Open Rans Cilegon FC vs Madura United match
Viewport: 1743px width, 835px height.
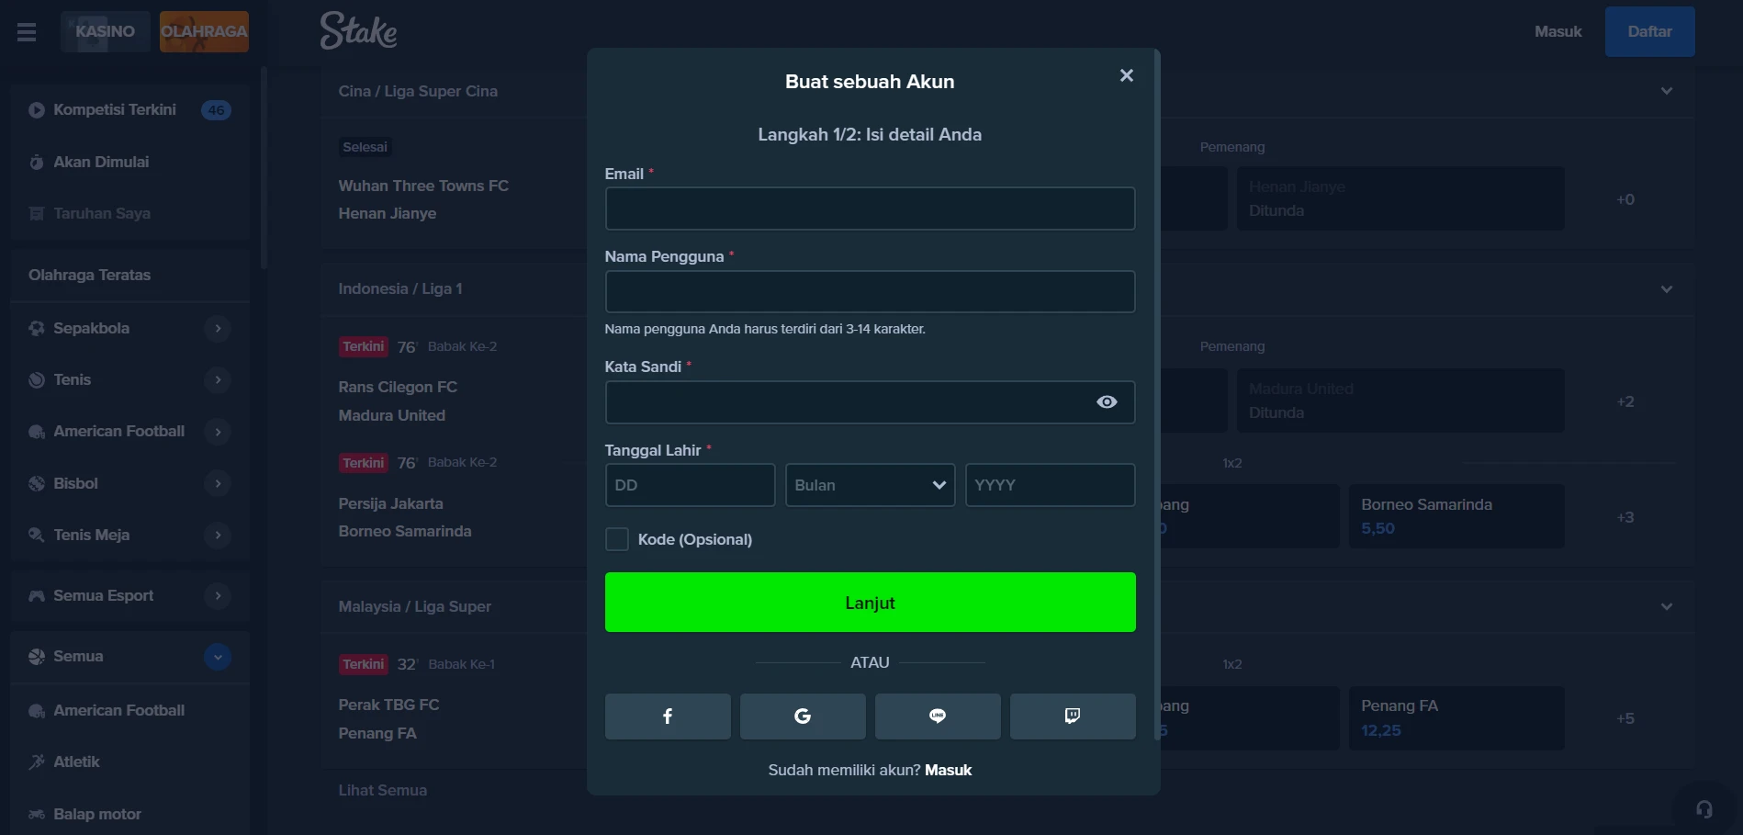(397, 401)
